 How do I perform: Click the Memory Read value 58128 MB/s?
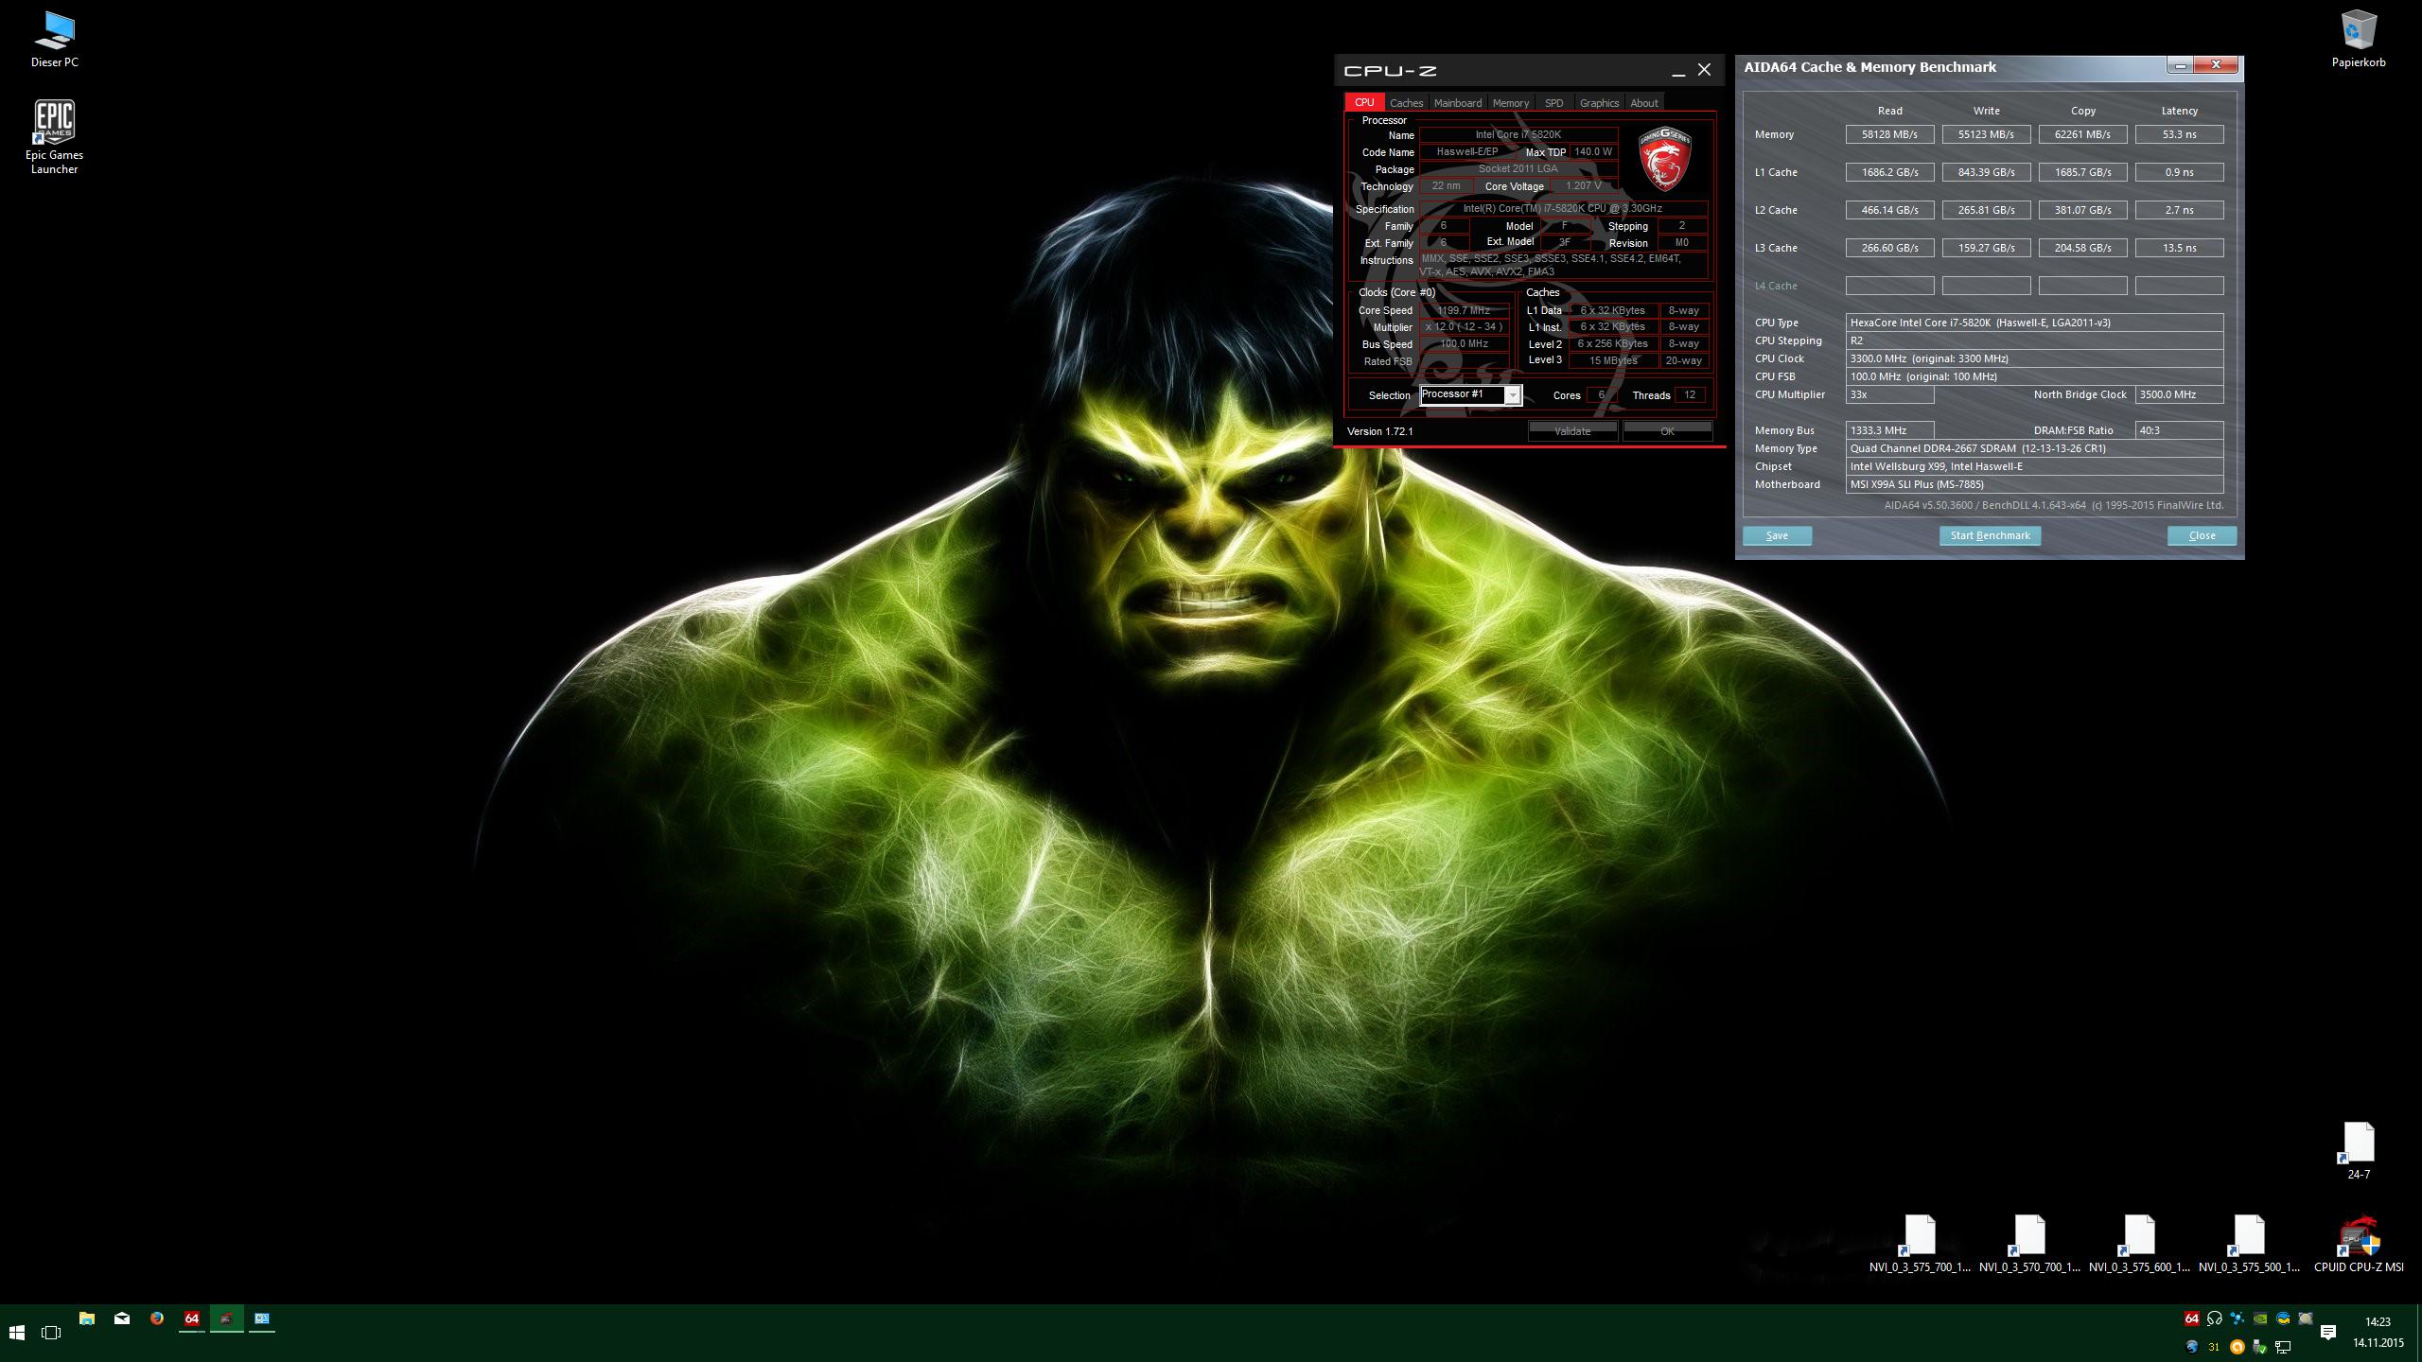[1889, 134]
